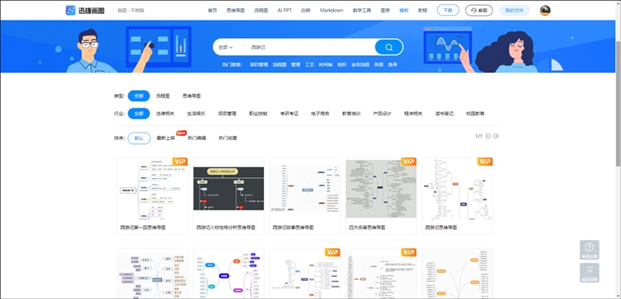The height and width of the screenshot is (299, 621).
Task: Open 白板 in the top navigation
Action: [306, 10]
